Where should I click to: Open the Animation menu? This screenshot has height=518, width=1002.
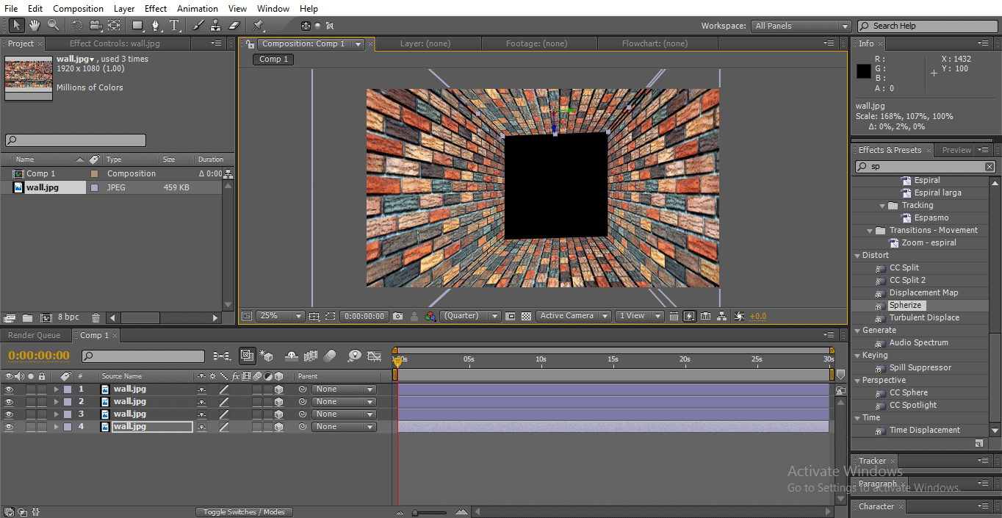coord(198,9)
